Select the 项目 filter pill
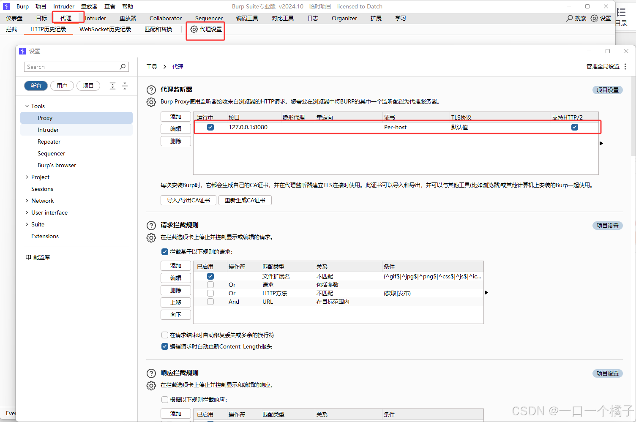The width and height of the screenshot is (636, 422). 88,86
